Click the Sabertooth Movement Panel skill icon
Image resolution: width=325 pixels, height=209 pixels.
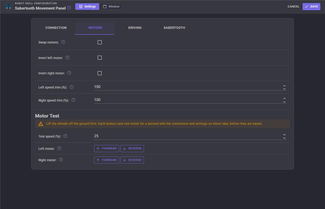pyautogui.click(x=9, y=7)
